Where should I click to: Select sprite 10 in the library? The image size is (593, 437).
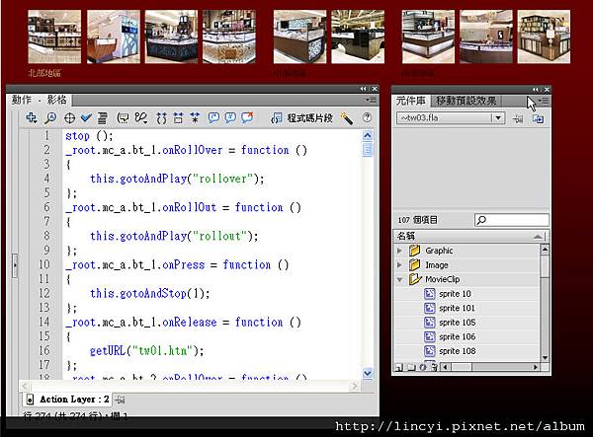[x=466, y=294]
